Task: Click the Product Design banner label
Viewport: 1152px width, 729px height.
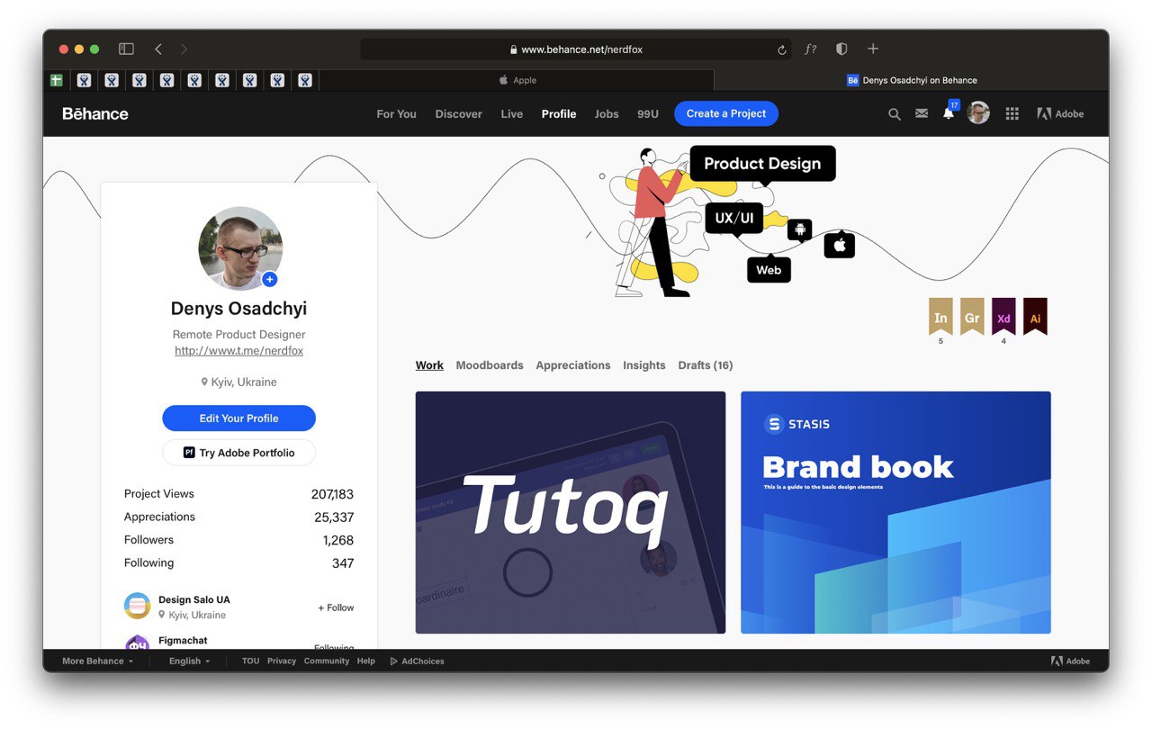Action: (762, 164)
